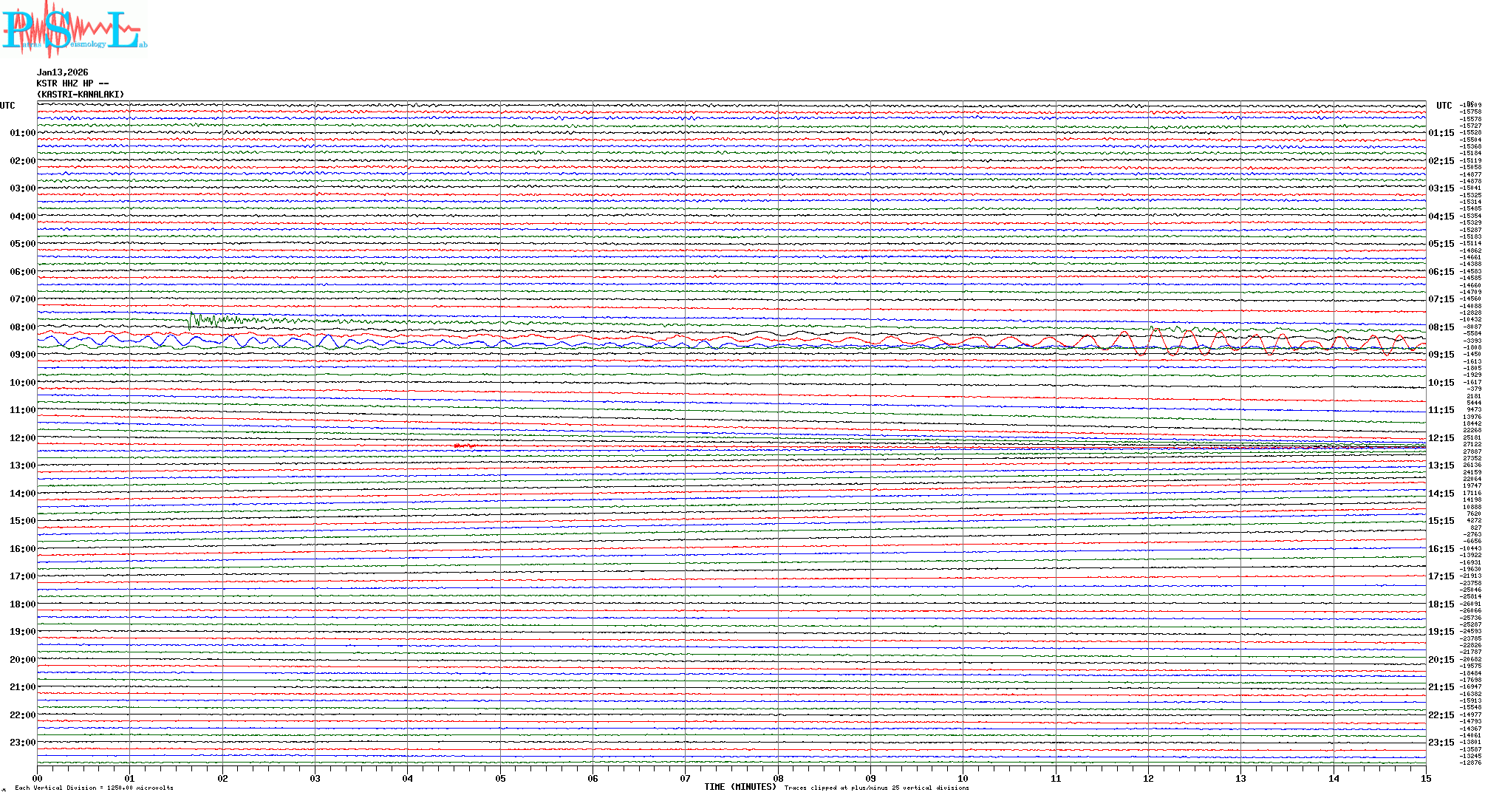Click the 23:00 hour label on left

[x=22, y=743]
